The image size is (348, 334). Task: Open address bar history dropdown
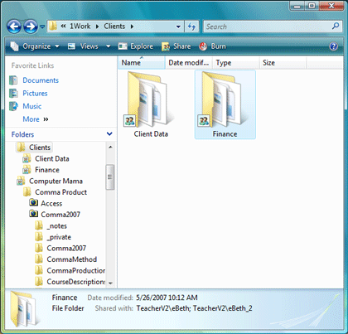178,27
